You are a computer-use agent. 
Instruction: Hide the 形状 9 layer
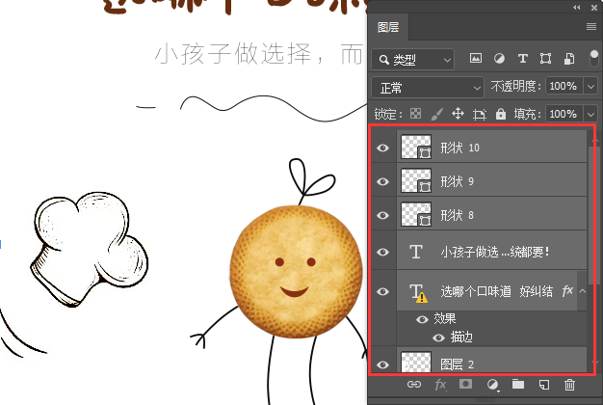coord(382,181)
